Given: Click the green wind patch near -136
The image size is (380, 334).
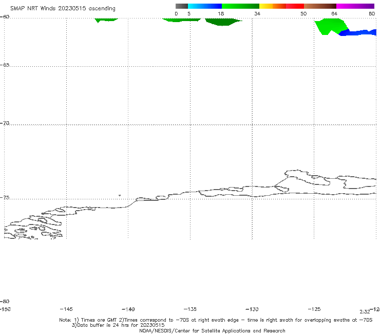Looking at the screenshot, I should click(x=181, y=20).
